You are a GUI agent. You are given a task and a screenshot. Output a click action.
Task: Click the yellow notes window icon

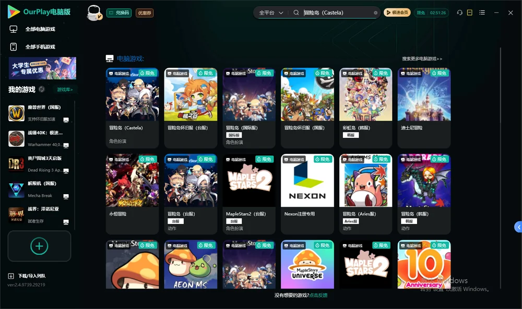tap(470, 13)
